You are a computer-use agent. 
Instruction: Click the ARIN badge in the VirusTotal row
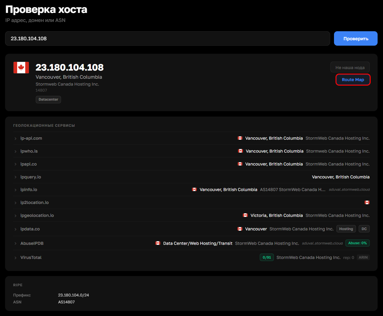pyautogui.click(x=363, y=257)
